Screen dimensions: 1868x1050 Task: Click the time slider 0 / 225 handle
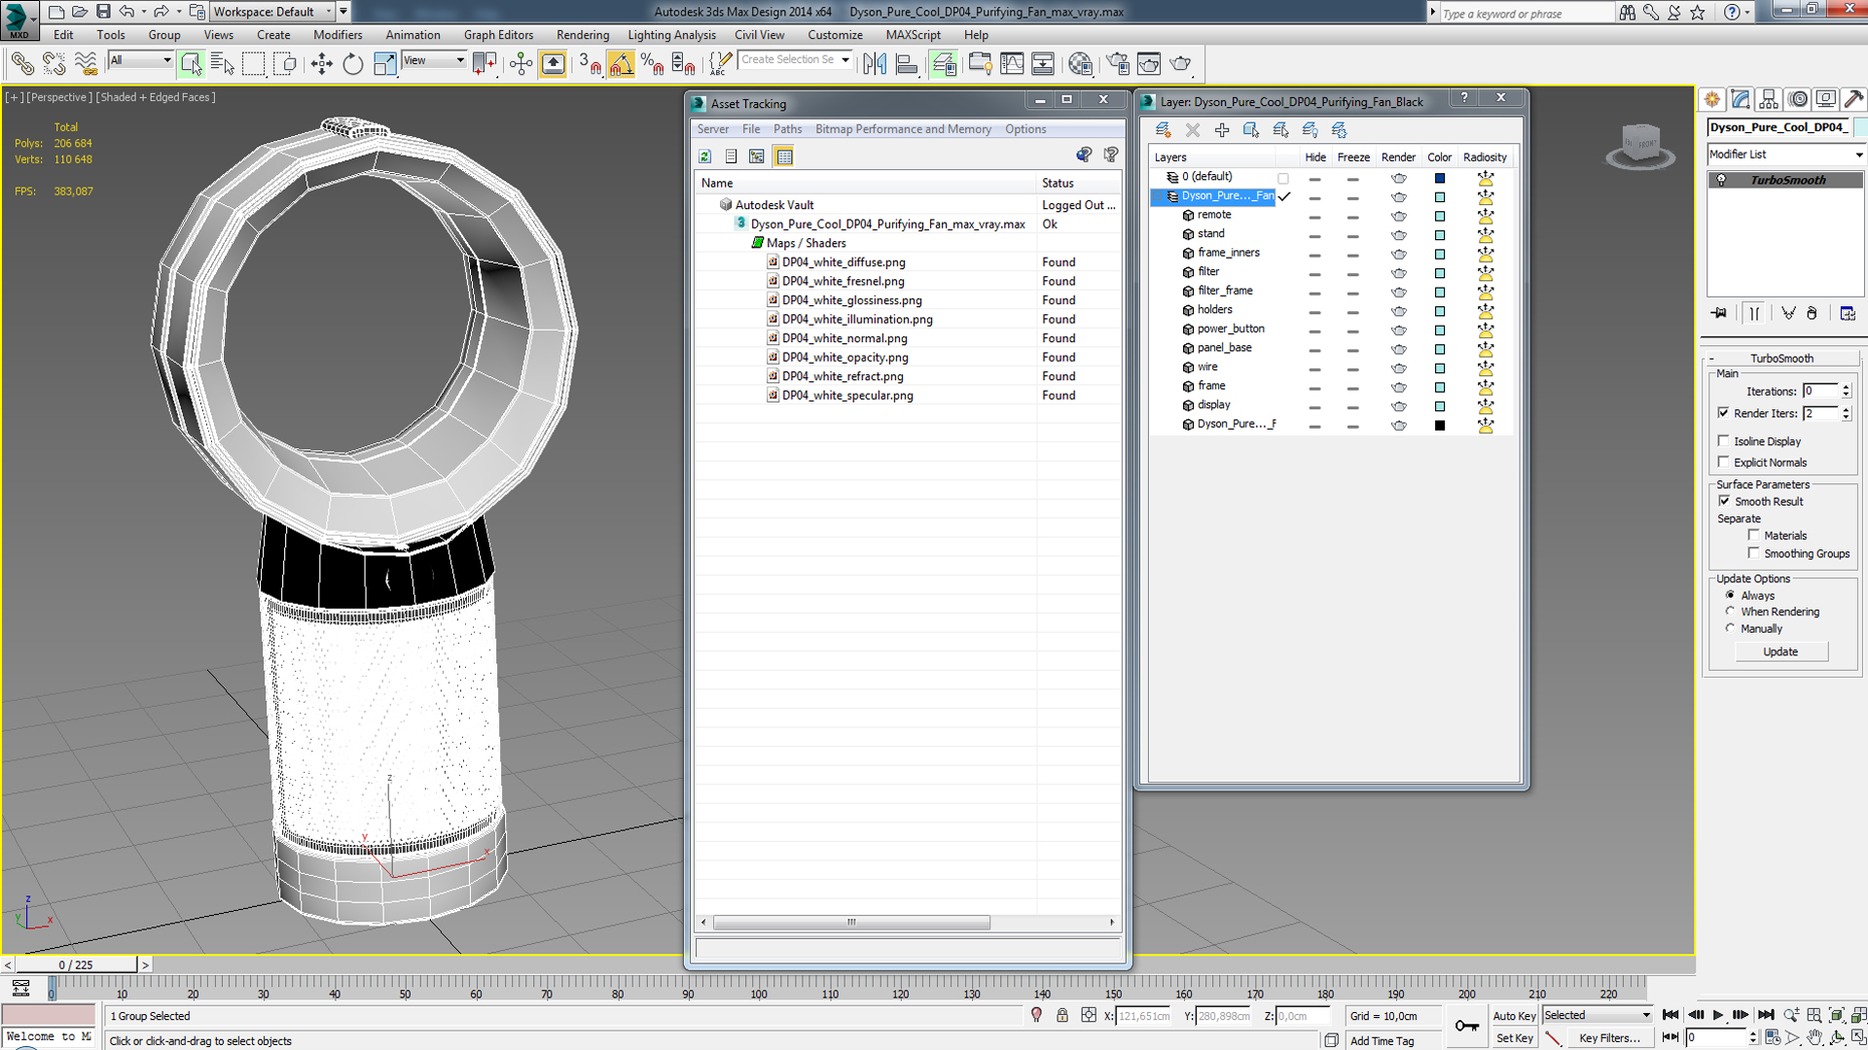coord(76,964)
